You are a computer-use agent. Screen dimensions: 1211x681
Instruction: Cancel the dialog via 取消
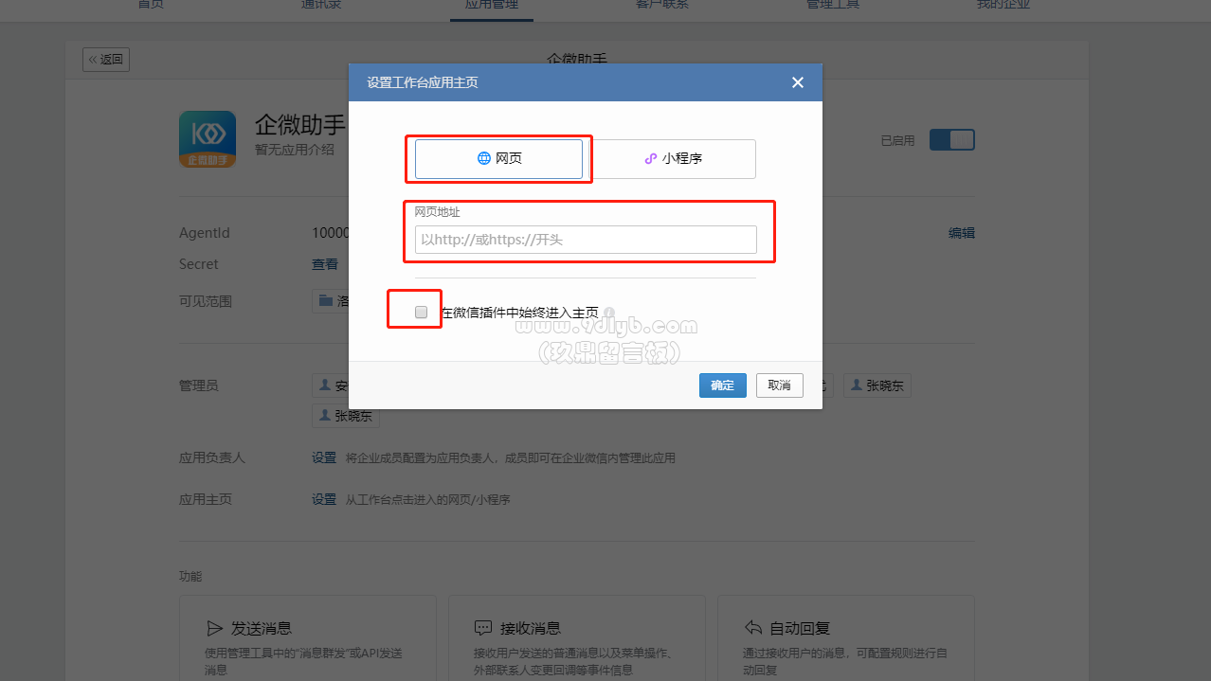click(x=780, y=385)
